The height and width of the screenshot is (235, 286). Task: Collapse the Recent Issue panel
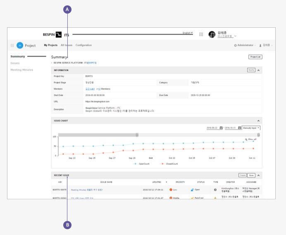(x=258, y=175)
